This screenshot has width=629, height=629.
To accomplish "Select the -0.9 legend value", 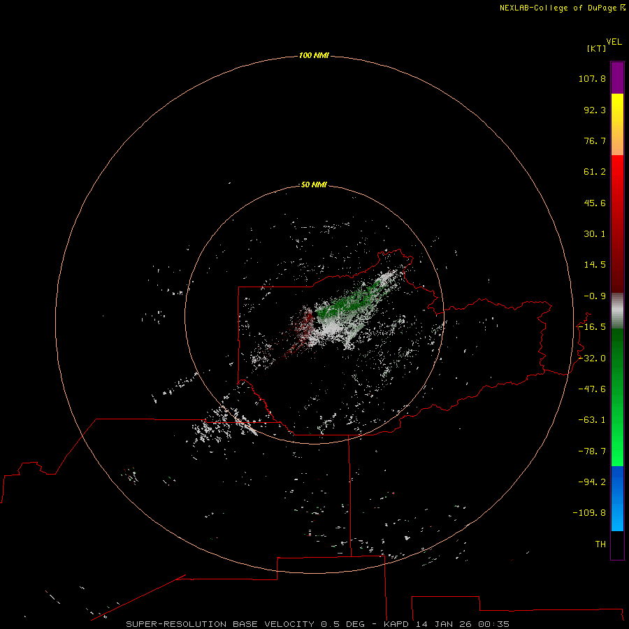I will (595, 296).
